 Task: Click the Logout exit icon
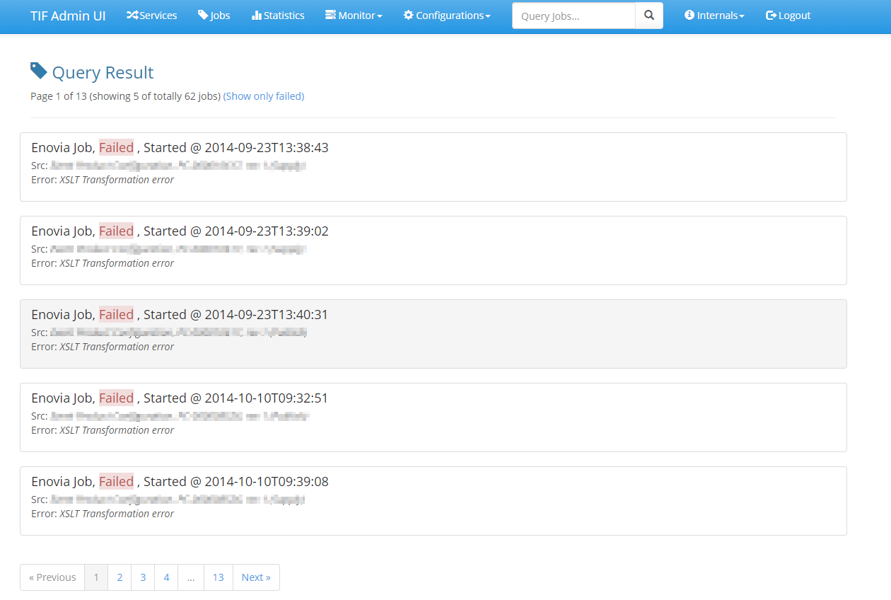(771, 16)
